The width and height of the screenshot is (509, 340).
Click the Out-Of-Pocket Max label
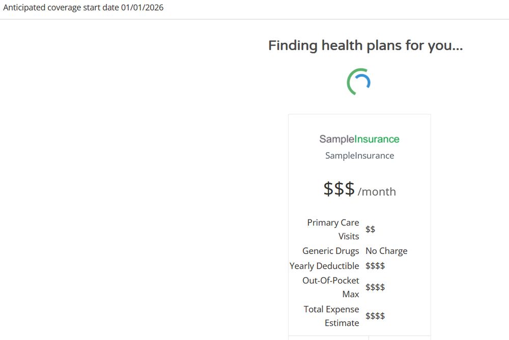click(331, 287)
